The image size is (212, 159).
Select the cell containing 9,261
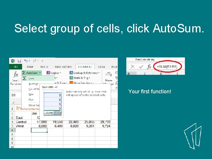tap(87, 126)
